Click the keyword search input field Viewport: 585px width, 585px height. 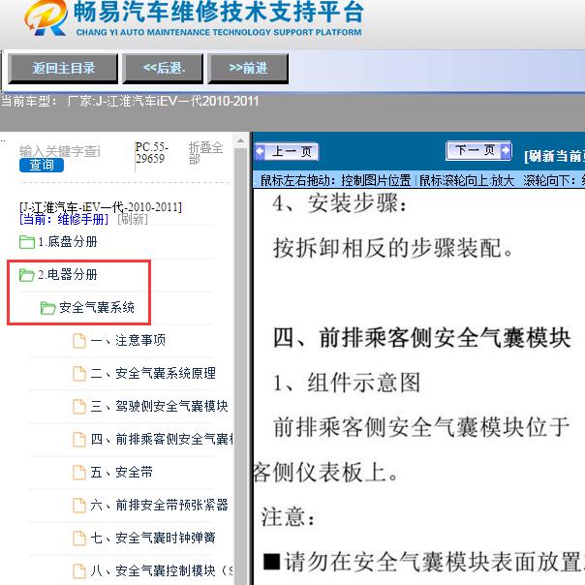[x=60, y=151]
